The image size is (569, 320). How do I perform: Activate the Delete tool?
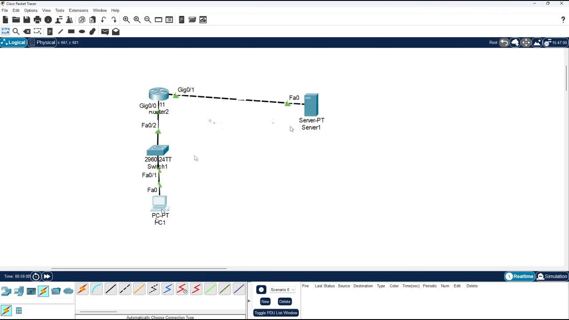point(27,32)
